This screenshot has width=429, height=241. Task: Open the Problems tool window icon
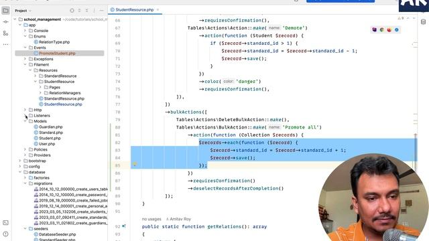pyautogui.click(x=5, y=234)
